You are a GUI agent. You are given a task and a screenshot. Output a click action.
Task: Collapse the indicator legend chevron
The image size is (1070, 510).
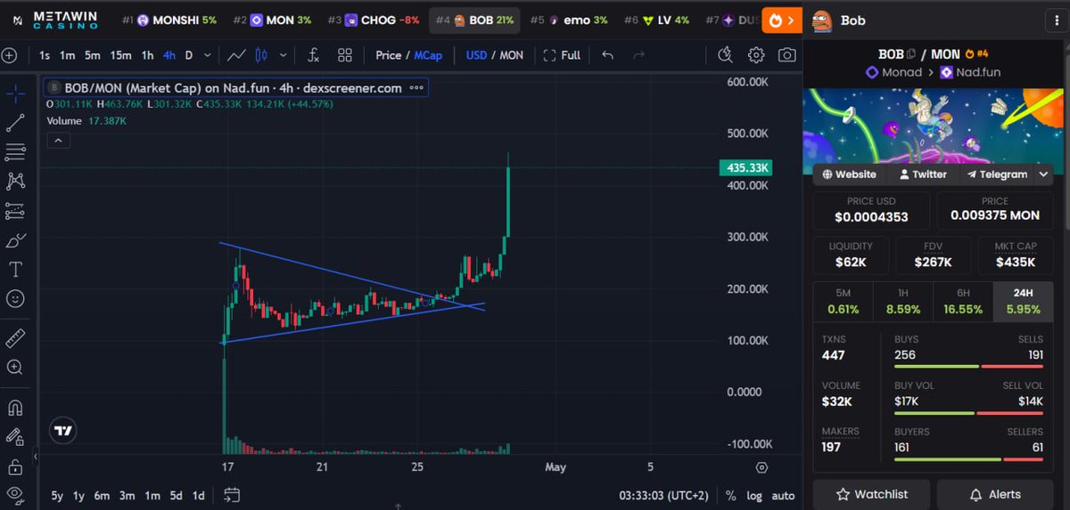tap(57, 141)
